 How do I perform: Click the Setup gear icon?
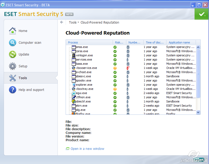pos(13,66)
